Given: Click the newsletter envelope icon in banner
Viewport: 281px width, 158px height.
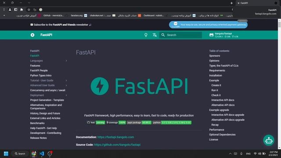Looking at the screenshot, I should (32, 25).
